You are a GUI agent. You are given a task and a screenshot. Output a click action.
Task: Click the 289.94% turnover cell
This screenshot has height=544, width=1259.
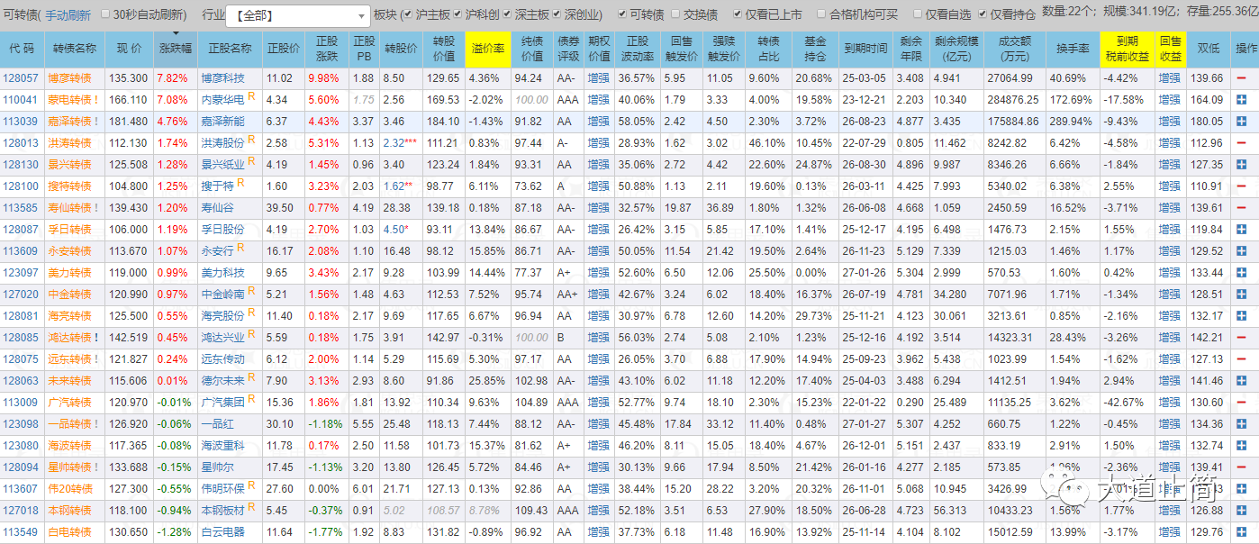(1072, 122)
